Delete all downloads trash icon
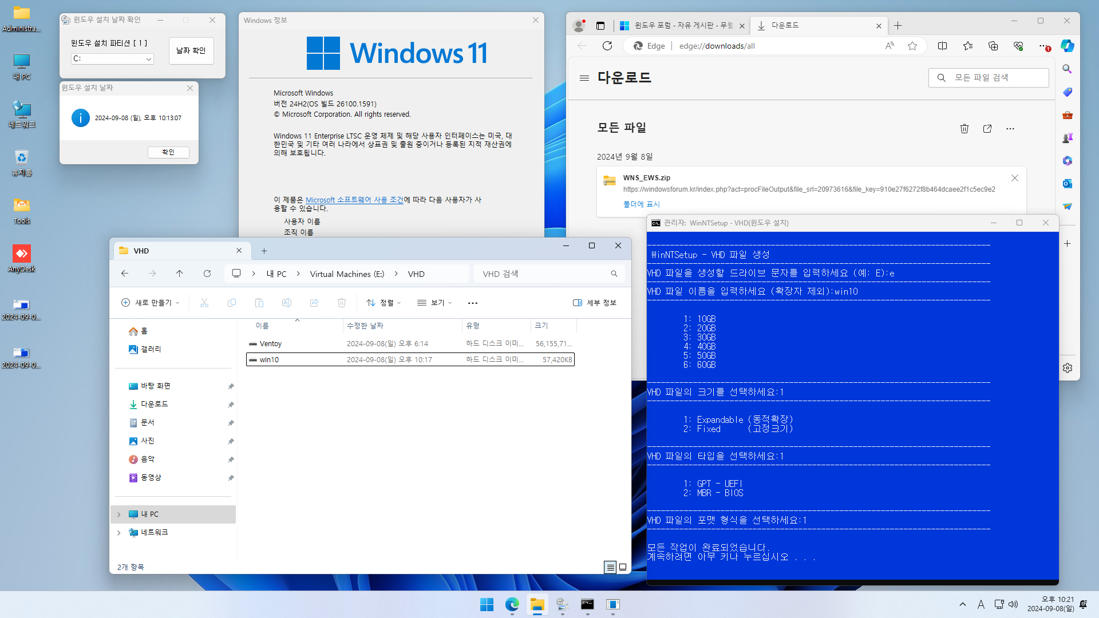Screen dimensions: 1099x618 tap(964, 129)
